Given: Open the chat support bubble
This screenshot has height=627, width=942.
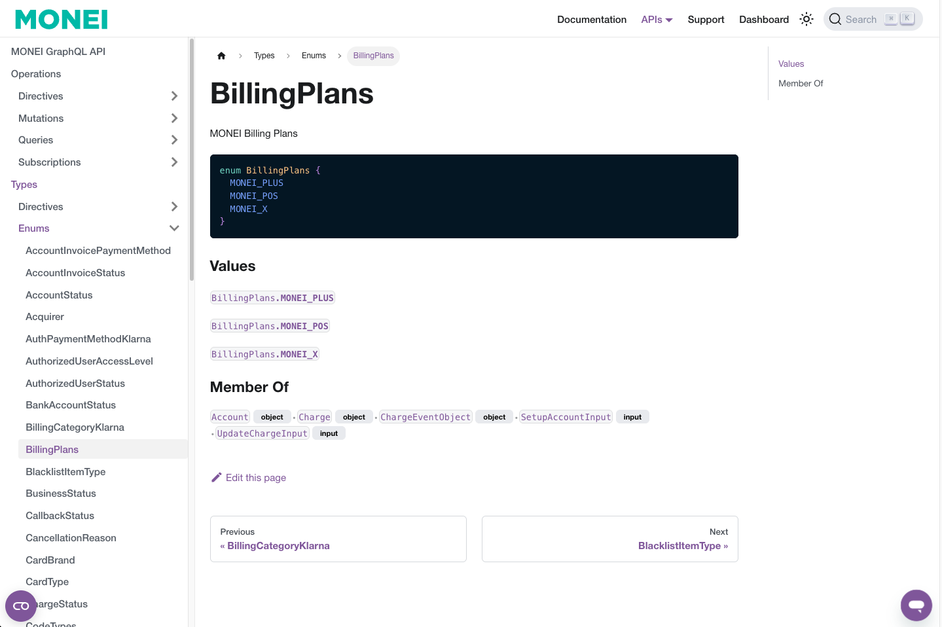Looking at the screenshot, I should [916, 605].
